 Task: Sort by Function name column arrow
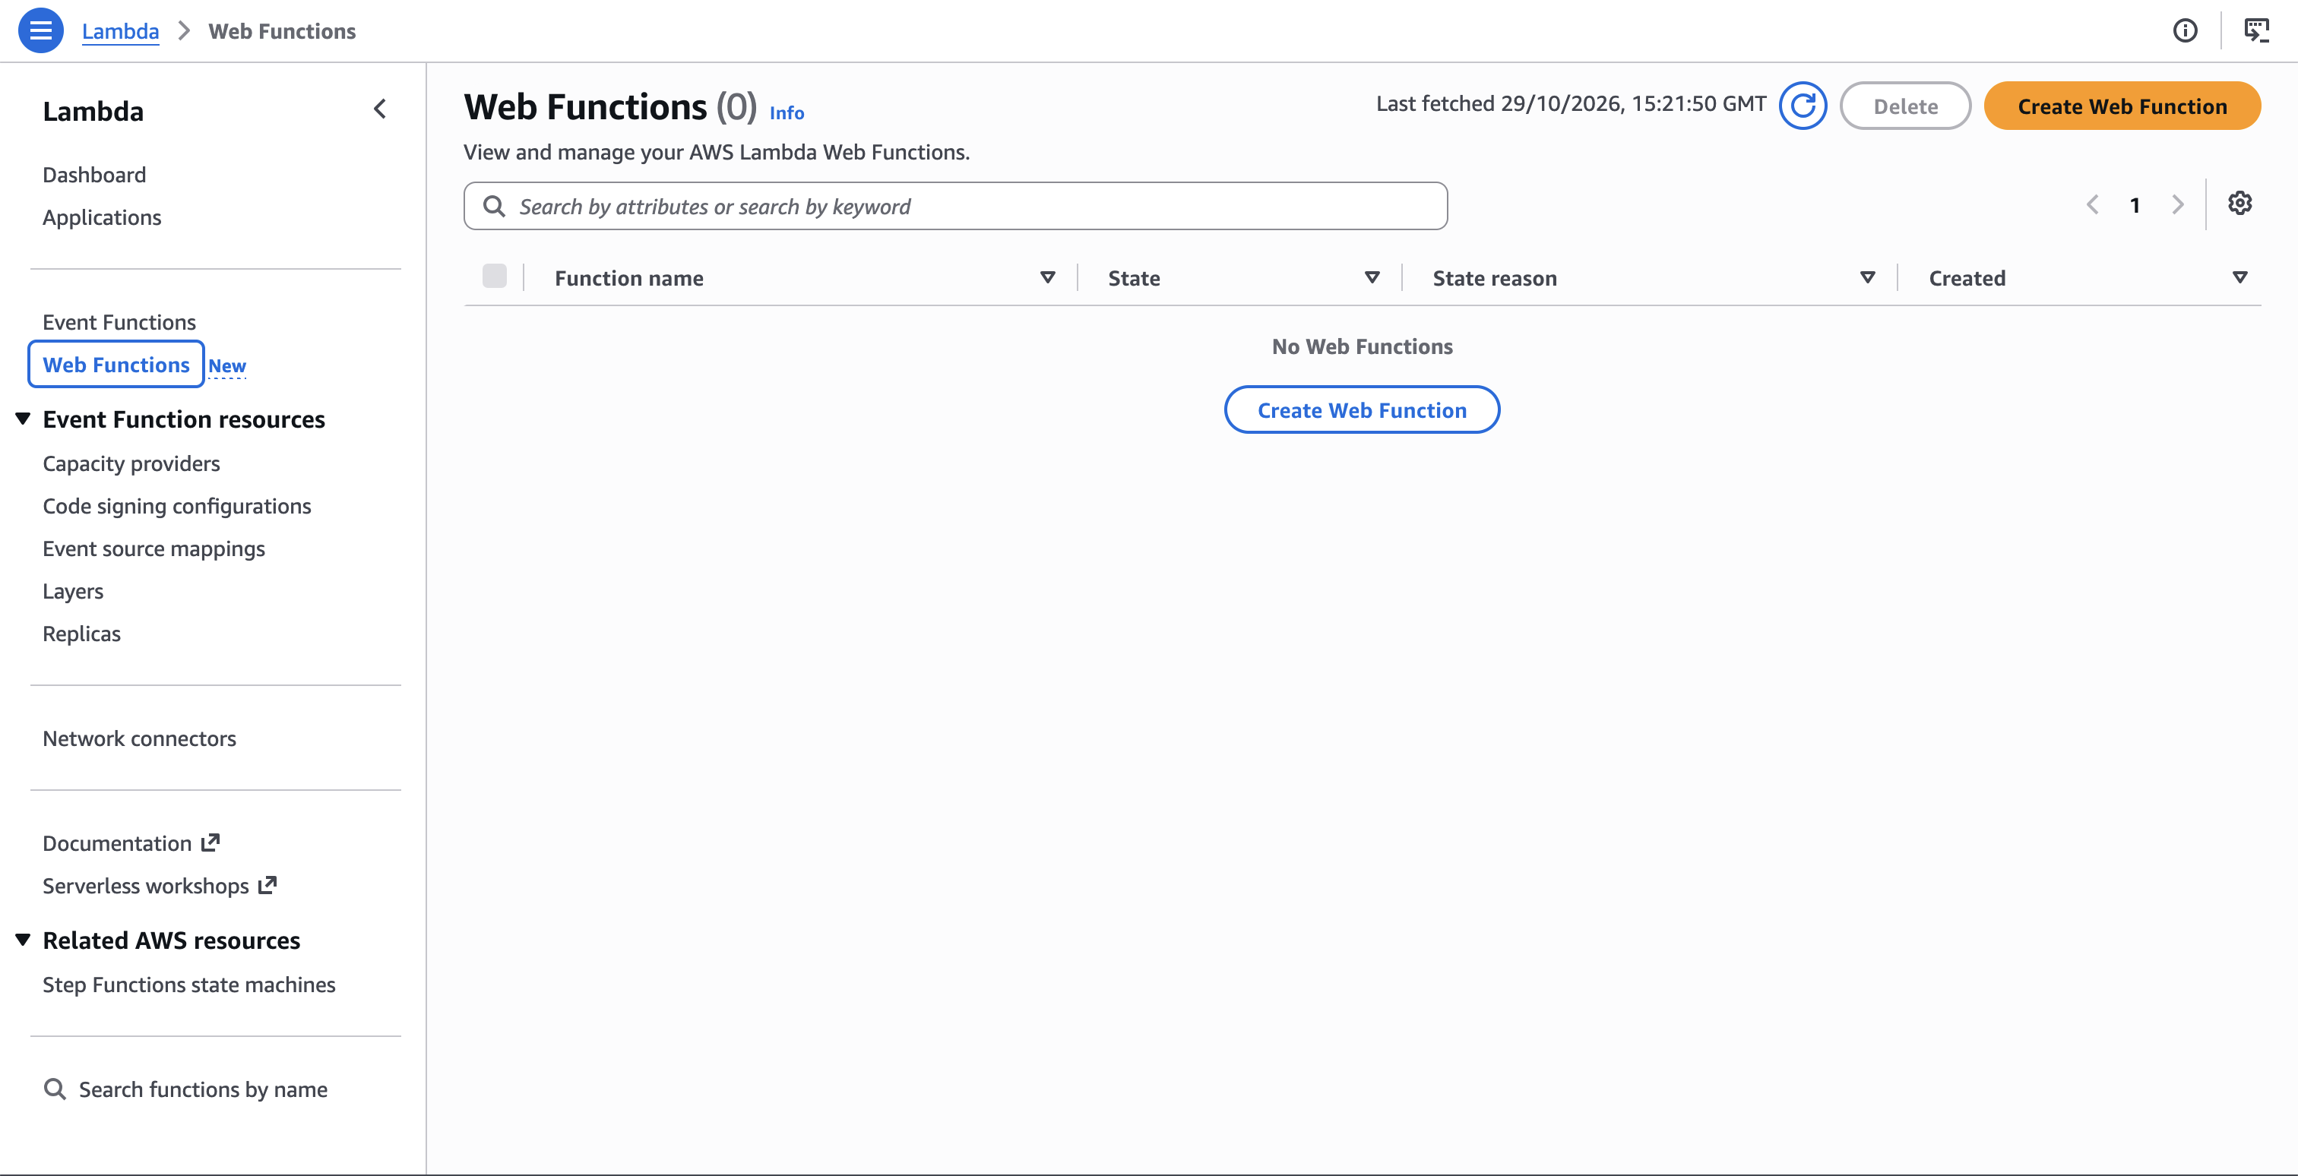1047,278
